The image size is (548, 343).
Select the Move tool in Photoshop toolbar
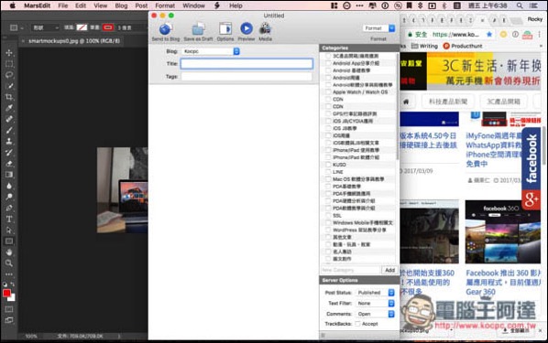point(9,53)
